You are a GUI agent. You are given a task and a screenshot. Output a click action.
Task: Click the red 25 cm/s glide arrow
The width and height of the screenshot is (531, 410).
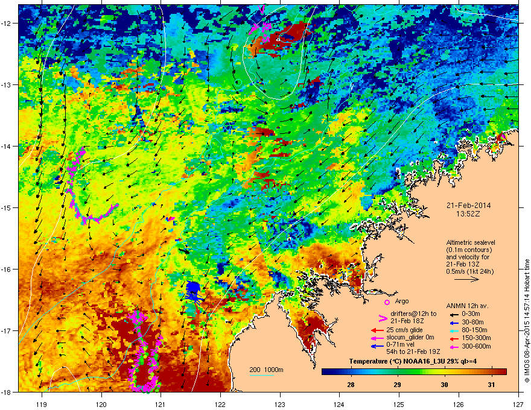pos(377,330)
